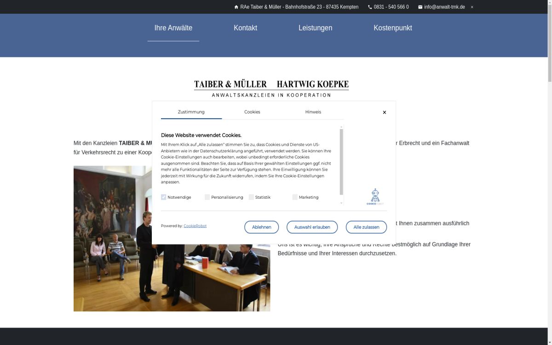
Task: Check the Statistik cookies checkbox
Action: [251, 197]
